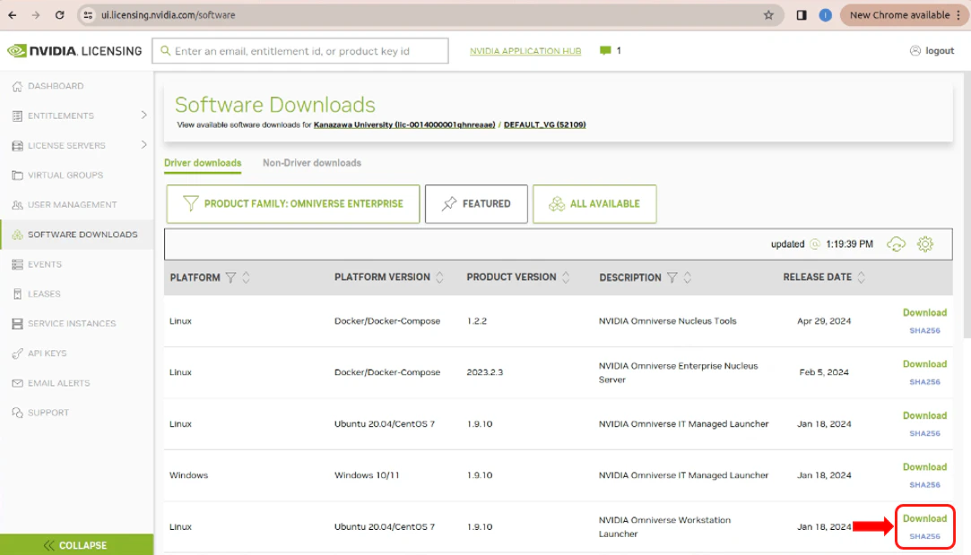
Task: Click Product Family: Omniverse Enterprise filter
Action: [293, 204]
